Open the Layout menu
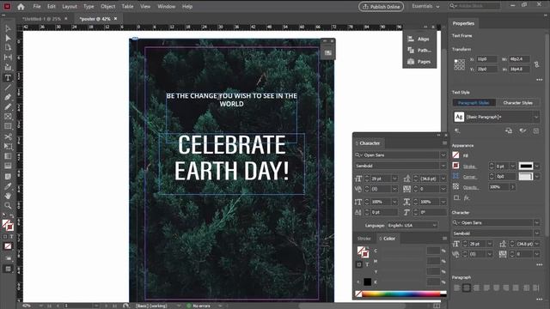Viewport: 550px width, 309px height. click(70, 6)
